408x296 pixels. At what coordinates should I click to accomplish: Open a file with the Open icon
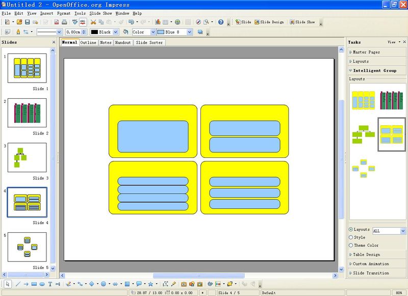coord(19,22)
